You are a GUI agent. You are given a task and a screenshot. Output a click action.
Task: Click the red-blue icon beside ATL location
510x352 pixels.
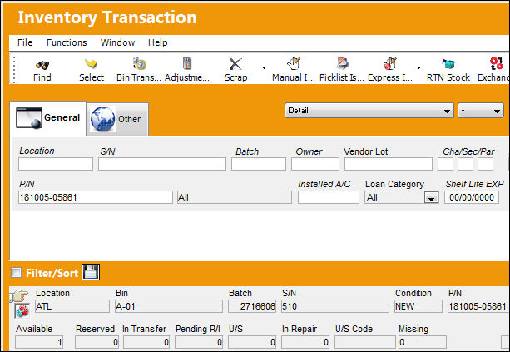click(x=22, y=310)
